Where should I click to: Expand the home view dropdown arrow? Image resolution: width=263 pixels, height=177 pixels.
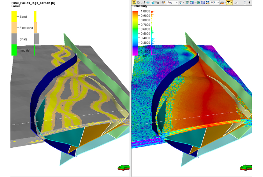coord(183,2)
